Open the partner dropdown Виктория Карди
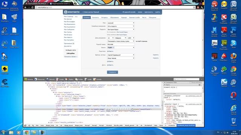The width and height of the screenshot is (241, 135). (x=121, y=29)
